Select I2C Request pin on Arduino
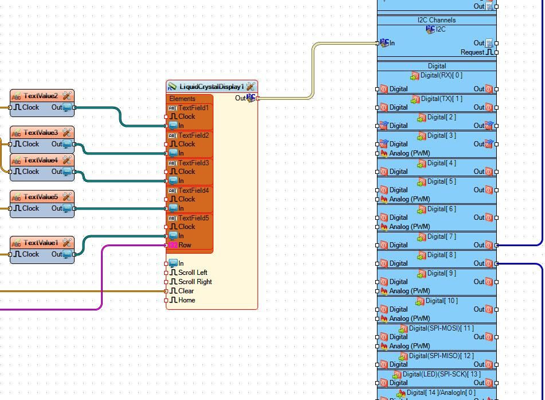Image resolution: width=545 pixels, height=400 pixels. (x=489, y=52)
